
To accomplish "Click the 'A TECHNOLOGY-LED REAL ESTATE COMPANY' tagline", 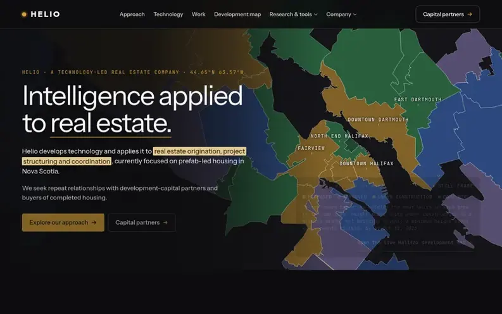I will (115, 72).
